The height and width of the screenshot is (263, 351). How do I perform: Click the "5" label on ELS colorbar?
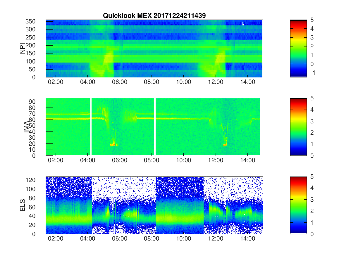click(x=312, y=177)
